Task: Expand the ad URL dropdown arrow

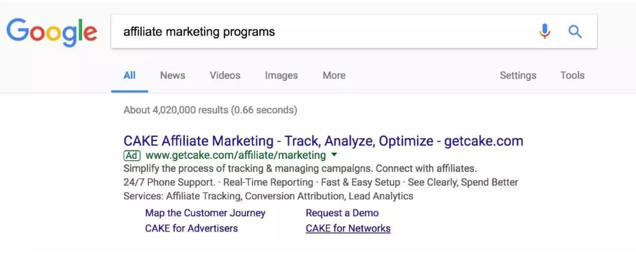Action: pyautogui.click(x=334, y=155)
